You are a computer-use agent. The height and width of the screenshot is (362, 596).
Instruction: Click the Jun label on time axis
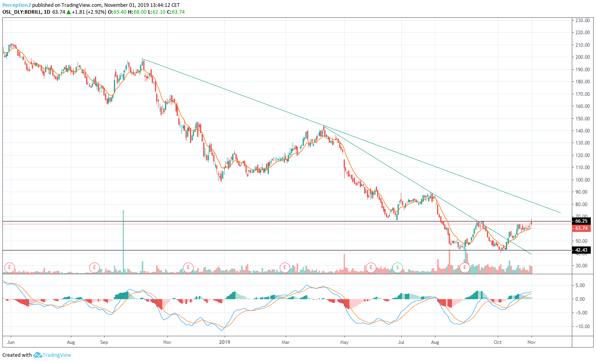tap(11, 342)
